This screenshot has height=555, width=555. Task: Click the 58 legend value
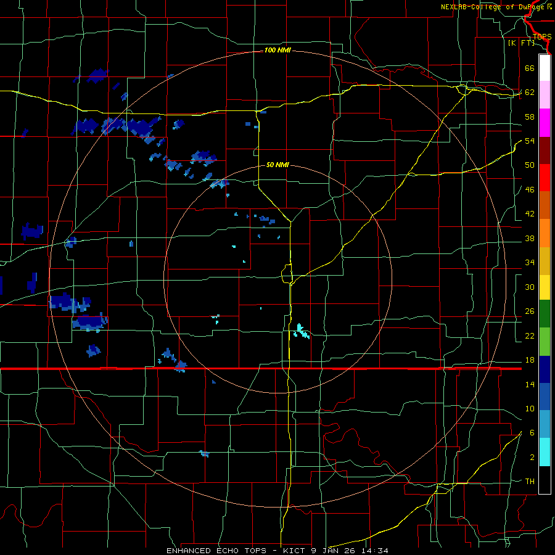pyautogui.click(x=530, y=117)
